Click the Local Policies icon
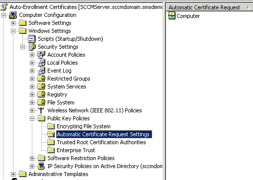253x180 pixels. point(41,63)
